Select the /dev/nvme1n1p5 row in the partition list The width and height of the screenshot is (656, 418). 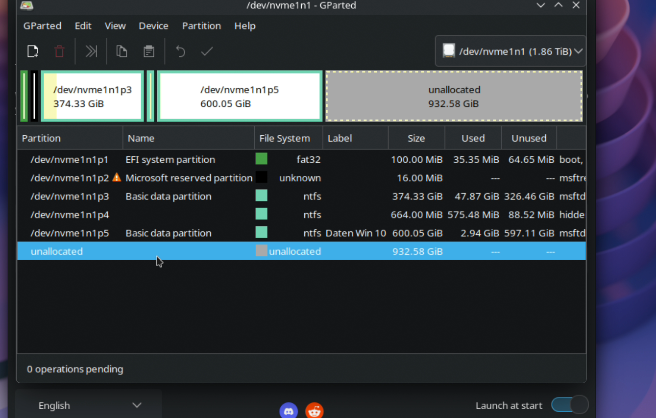301,233
